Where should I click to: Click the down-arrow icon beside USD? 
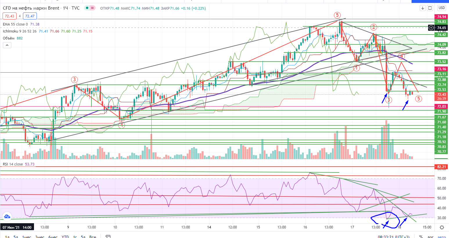423,8
